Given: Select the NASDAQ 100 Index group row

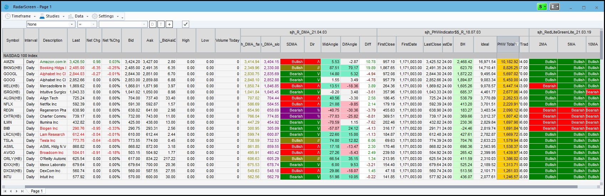Looking at the screenshot, I should (x=301, y=56).
